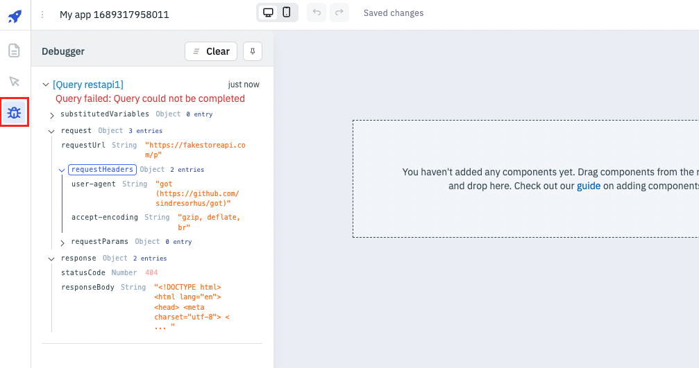Expand the requestParams object
The height and width of the screenshot is (368, 699).
point(62,242)
